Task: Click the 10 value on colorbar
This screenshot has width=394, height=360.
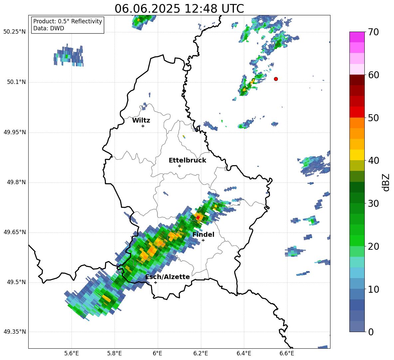Action: coord(373,289)
